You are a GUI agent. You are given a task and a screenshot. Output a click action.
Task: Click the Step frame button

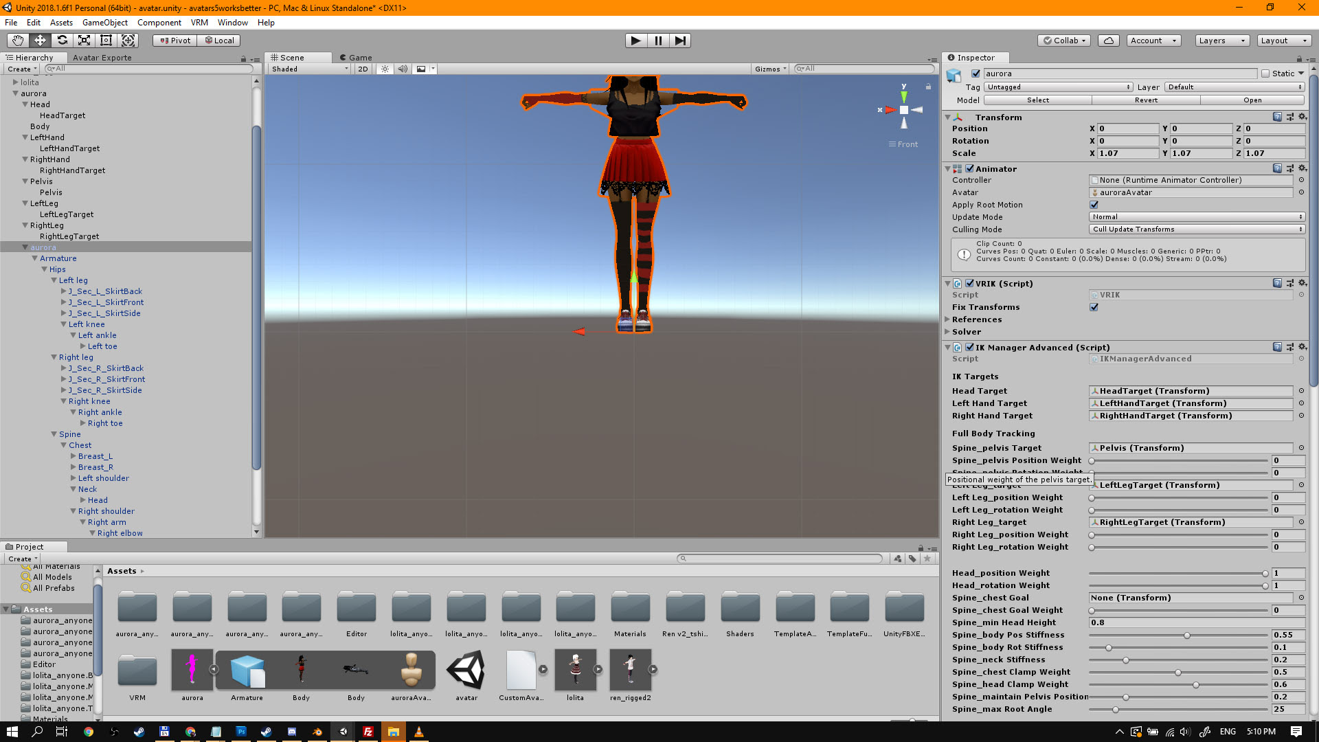[x=679, y=41]
